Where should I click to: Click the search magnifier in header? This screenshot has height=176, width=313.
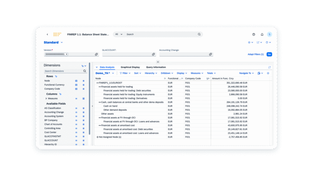(x=199, y=34)
